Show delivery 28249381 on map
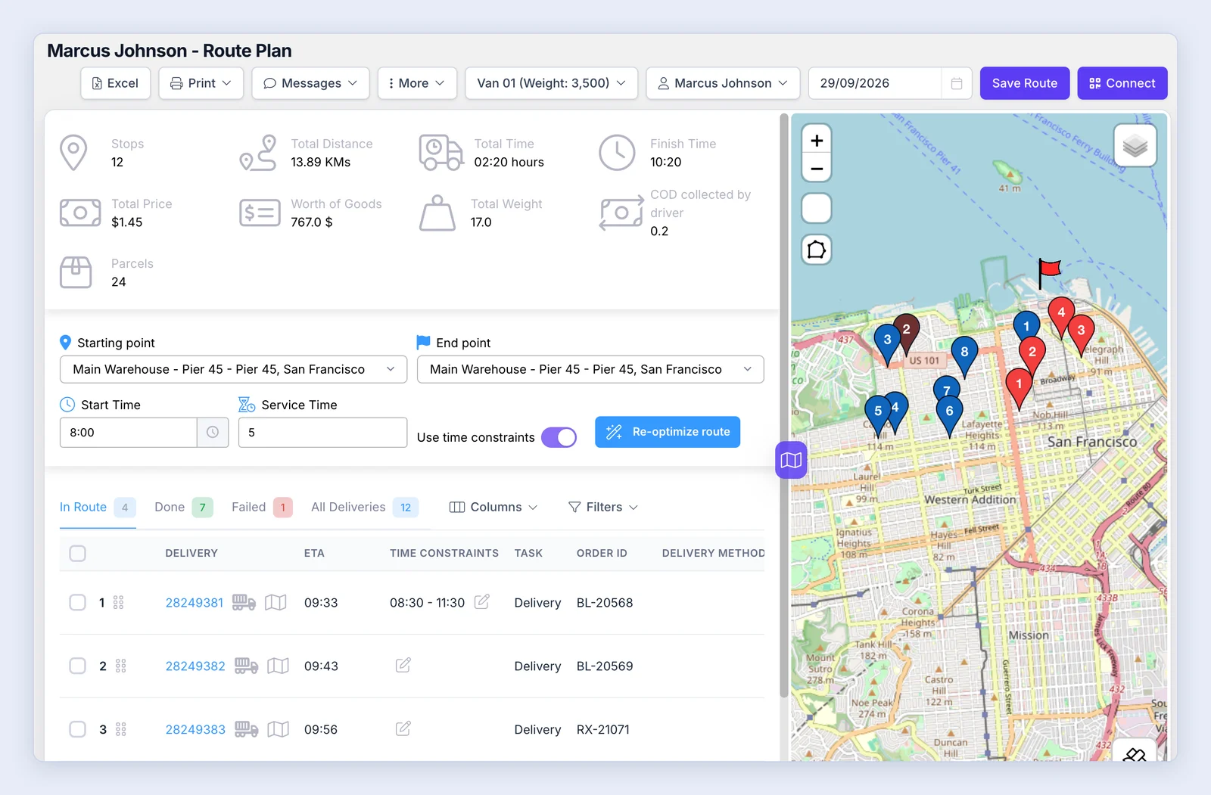This screenshot has height=795, width=1211. (276, 602)
